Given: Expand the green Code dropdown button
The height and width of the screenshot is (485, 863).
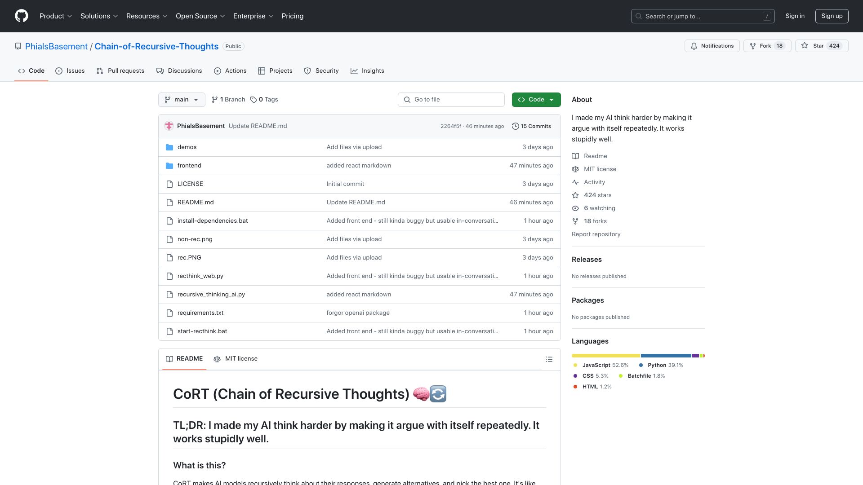Looking at the screenshot, I should [536, 100].
